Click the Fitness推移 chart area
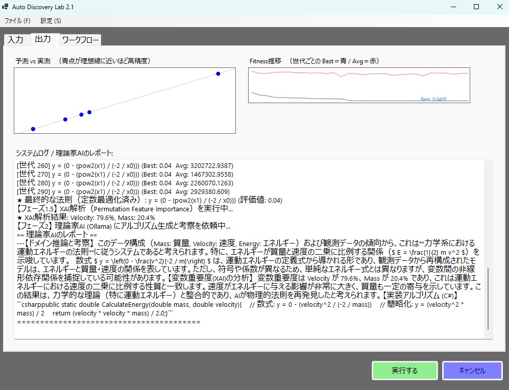This screenshot has height=390, width=509. (x=358, y=85)
